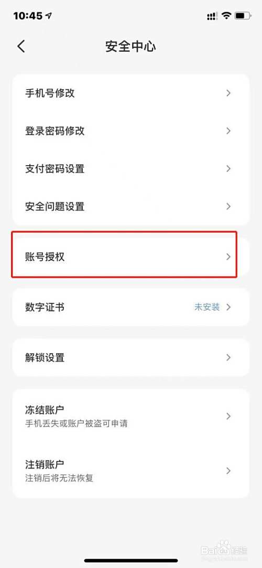The image size is (262, 568).
Task: Open the 数字证书 menu item
Action: click(131, 307)
